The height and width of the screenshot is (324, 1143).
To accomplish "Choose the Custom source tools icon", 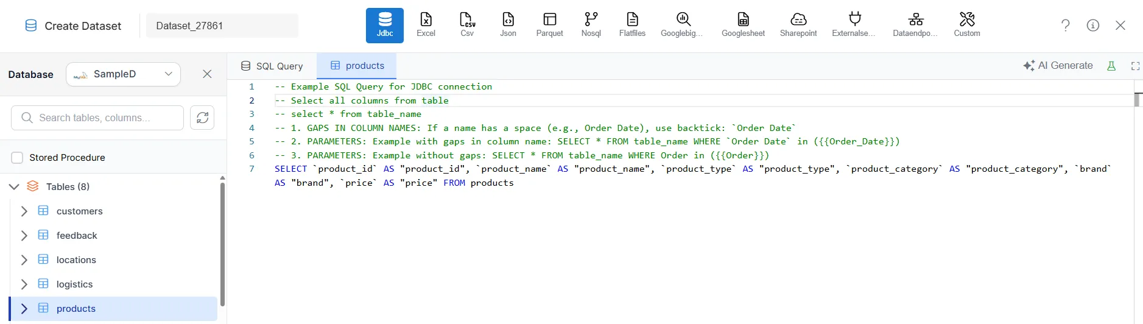I will pyautogui.click(x=967, y=26).
